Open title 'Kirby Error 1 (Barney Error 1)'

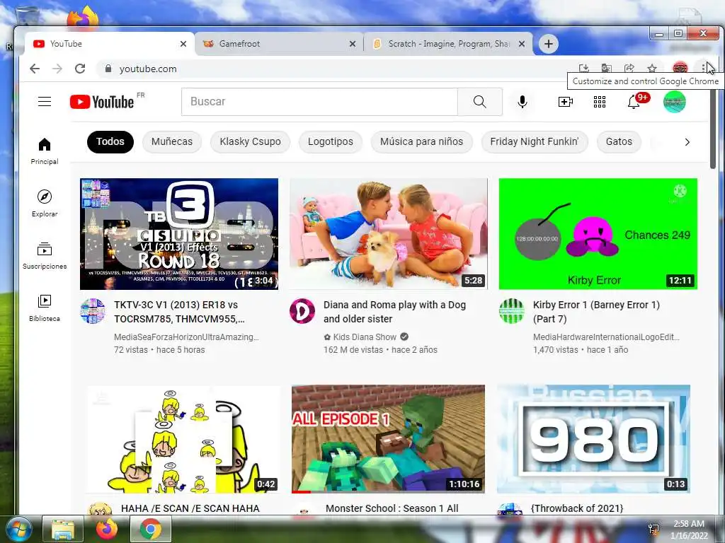[x=596, y=312]
